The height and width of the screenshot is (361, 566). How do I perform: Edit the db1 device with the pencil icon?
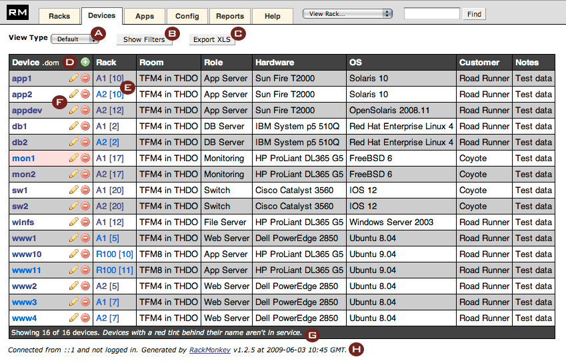click(73, 125)
